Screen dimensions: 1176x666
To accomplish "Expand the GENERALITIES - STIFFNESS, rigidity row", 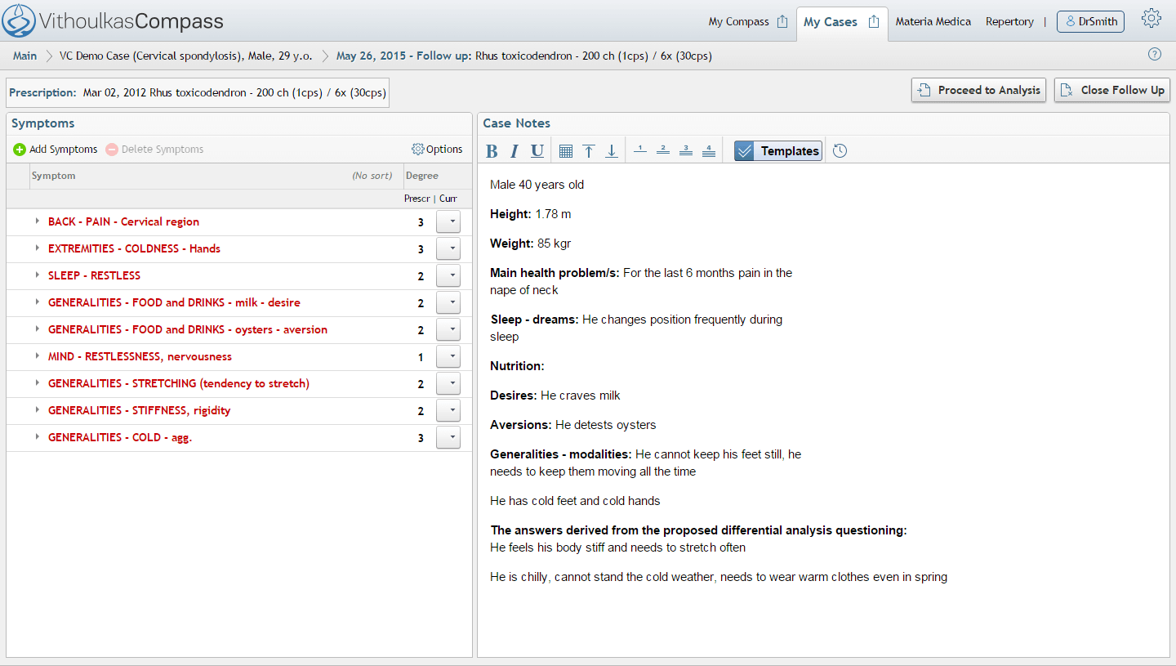I will (x=37, y=410).
